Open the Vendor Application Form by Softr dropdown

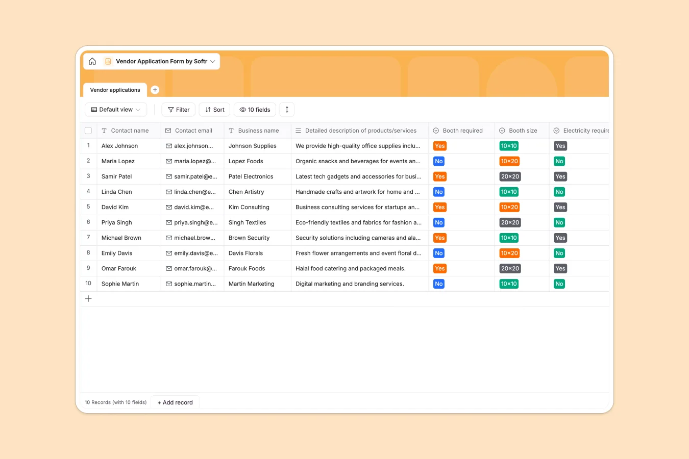213,61
